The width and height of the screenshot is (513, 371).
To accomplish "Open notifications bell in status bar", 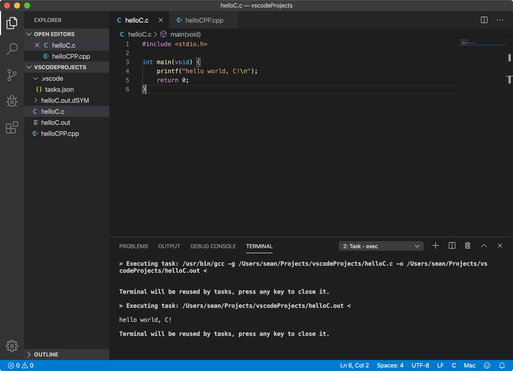I will tap(502, 365).
